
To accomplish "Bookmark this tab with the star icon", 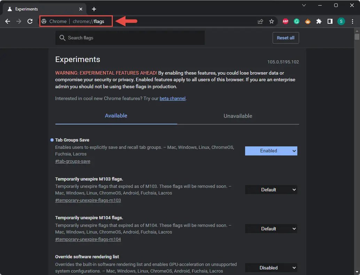I will coord(272,21).
